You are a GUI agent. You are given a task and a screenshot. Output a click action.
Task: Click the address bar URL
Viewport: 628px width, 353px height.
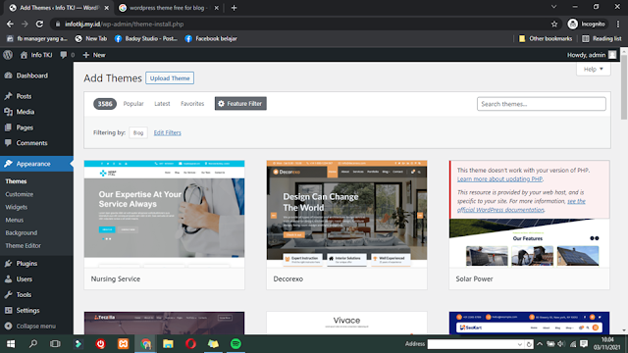pyautogui.click(x=125, y=24)
